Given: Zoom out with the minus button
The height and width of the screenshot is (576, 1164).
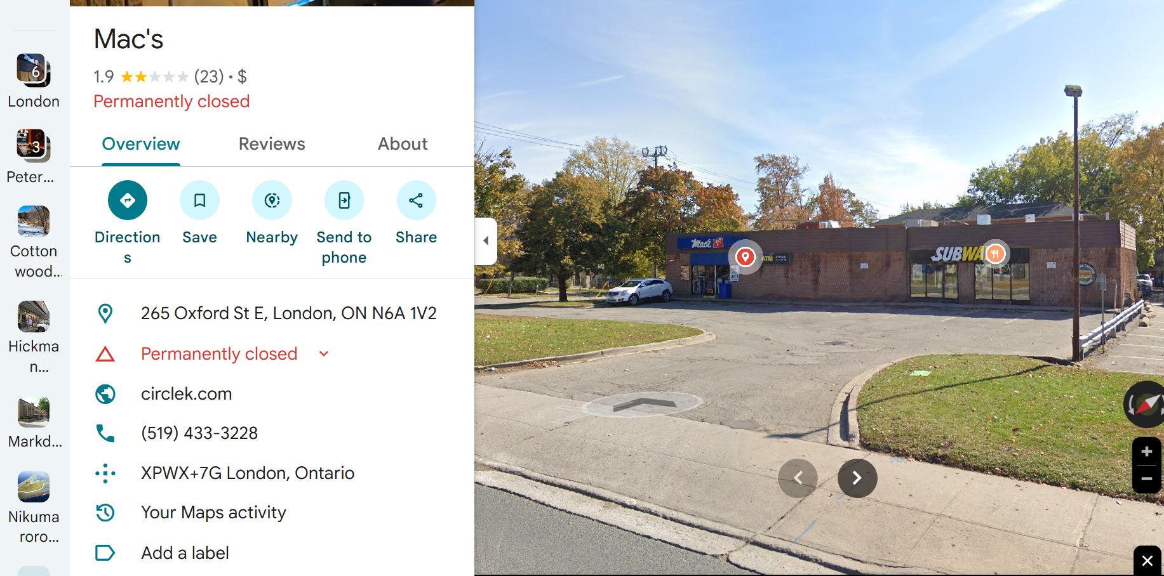Looking at the screenshot, I should 1147,478.
